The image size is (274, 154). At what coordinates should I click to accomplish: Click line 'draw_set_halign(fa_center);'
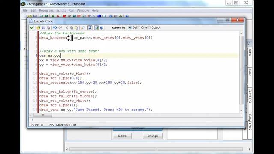pos(68,92)
